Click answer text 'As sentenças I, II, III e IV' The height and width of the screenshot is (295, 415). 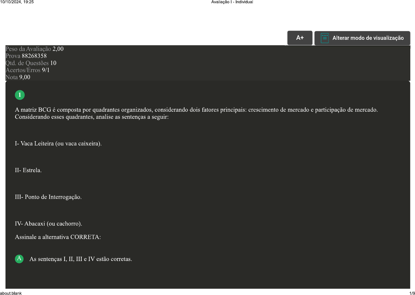(x=81, y=259)
